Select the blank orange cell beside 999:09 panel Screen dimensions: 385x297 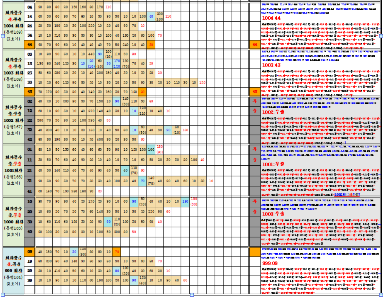click(x=254, y=252)
